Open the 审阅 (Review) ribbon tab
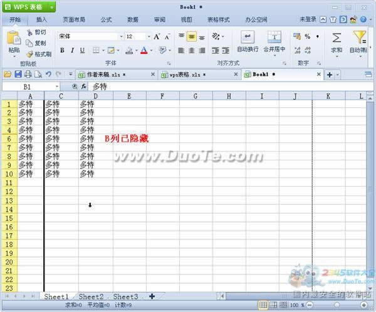The width and height of the screenshot is (376, 312). [x=160, y=19]
